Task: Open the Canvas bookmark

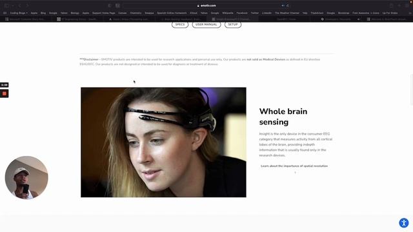Action: point(122,13)
